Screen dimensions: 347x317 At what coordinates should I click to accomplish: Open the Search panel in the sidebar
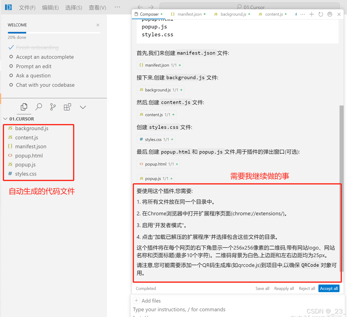(x=38, y=107)
